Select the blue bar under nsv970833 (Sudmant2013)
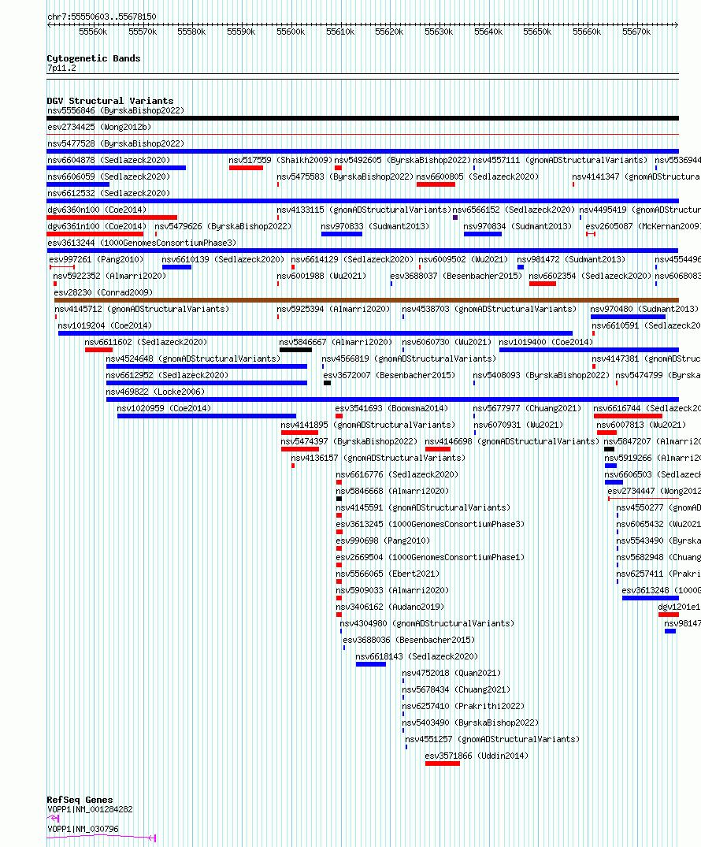The height and width of the screenshot is (847, 701). [x=341, y=235]
